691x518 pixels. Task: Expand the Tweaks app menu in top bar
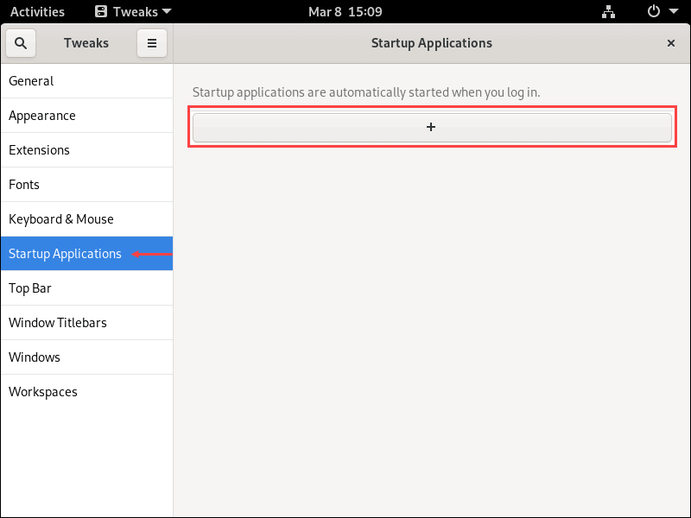[133, 12]
